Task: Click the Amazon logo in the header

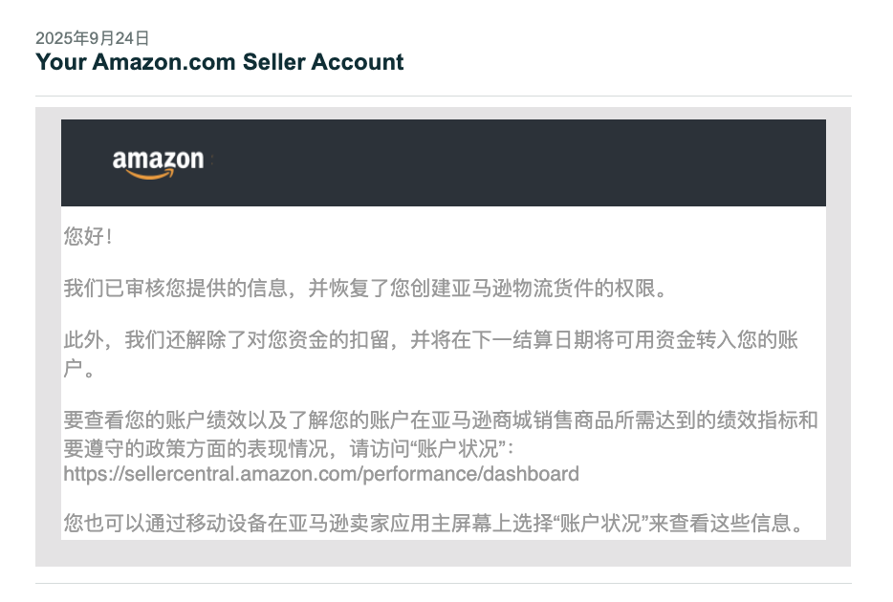Action: pos(158,163)
